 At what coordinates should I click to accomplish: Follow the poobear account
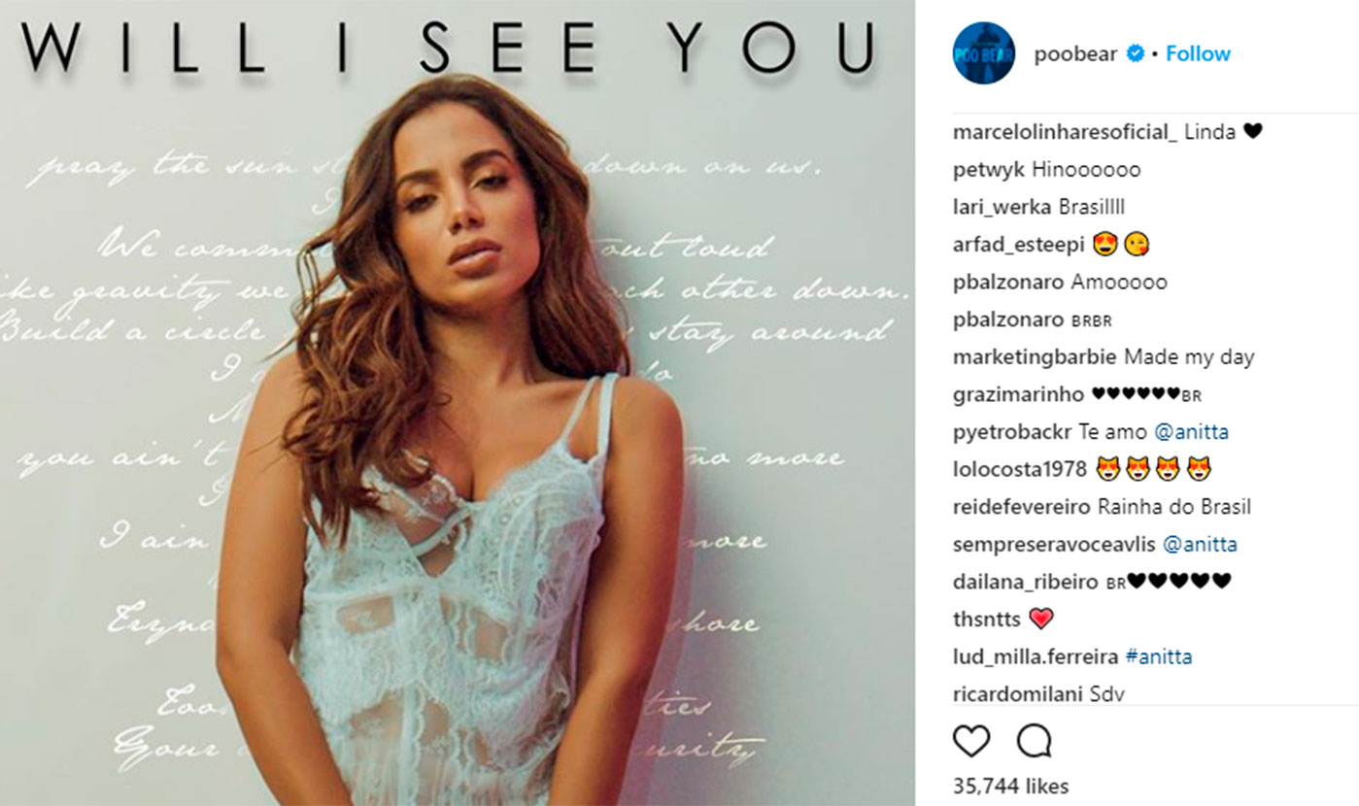pos(1198,54)
